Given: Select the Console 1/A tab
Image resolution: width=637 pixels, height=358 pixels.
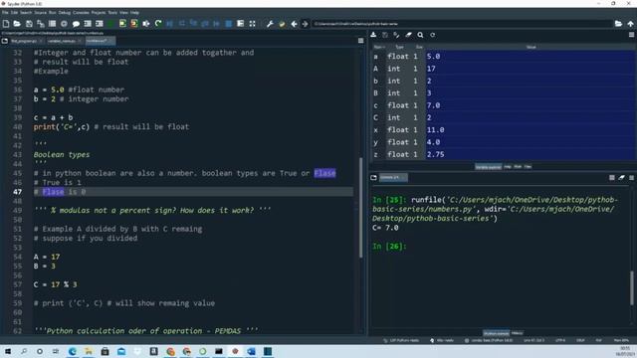Looking at the screenshot, I should click(393, 177).
